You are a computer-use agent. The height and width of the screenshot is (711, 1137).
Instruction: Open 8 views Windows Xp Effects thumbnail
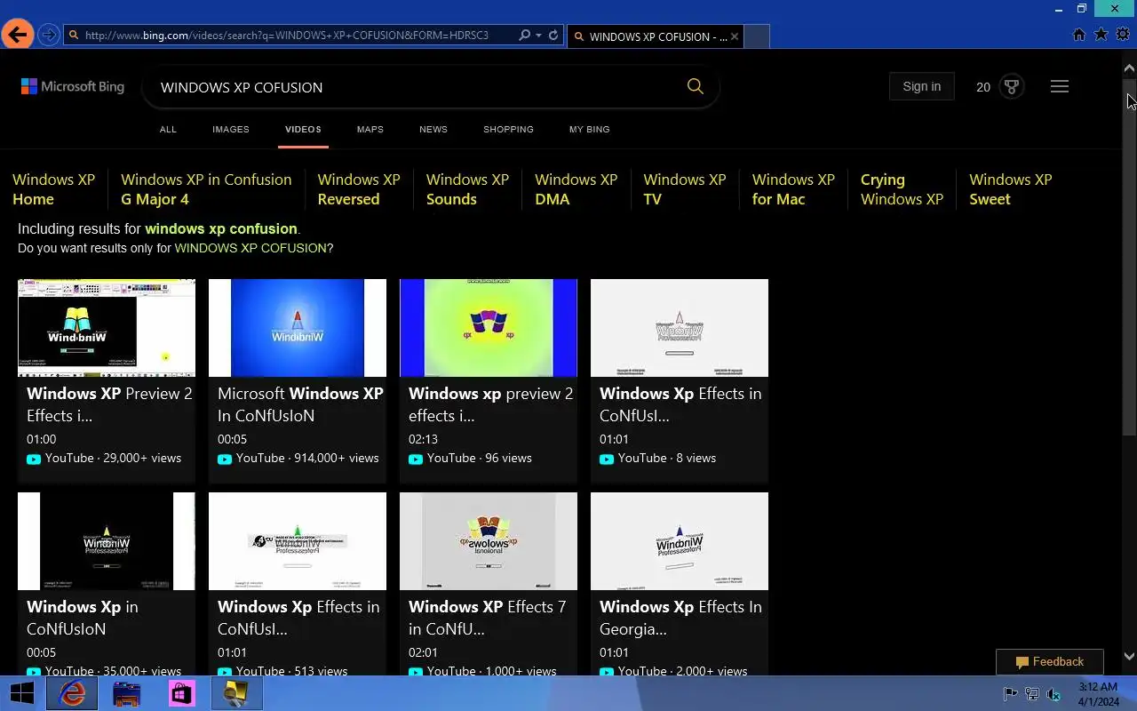[680, 328]
